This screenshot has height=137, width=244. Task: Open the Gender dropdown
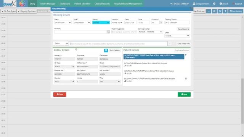[64, 81]
